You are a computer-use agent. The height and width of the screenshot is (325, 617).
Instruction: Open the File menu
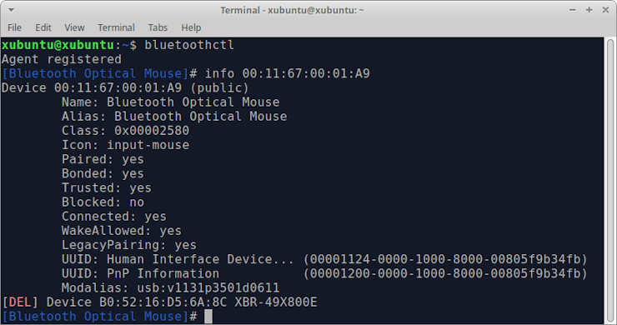(x=14, y=27)
